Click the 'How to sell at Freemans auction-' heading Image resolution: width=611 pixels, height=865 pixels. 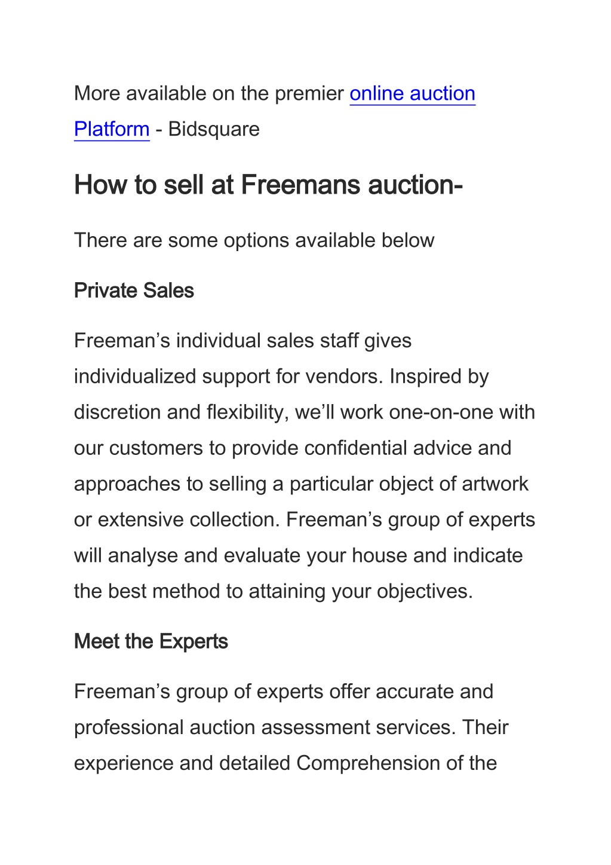tap(269, 185)
